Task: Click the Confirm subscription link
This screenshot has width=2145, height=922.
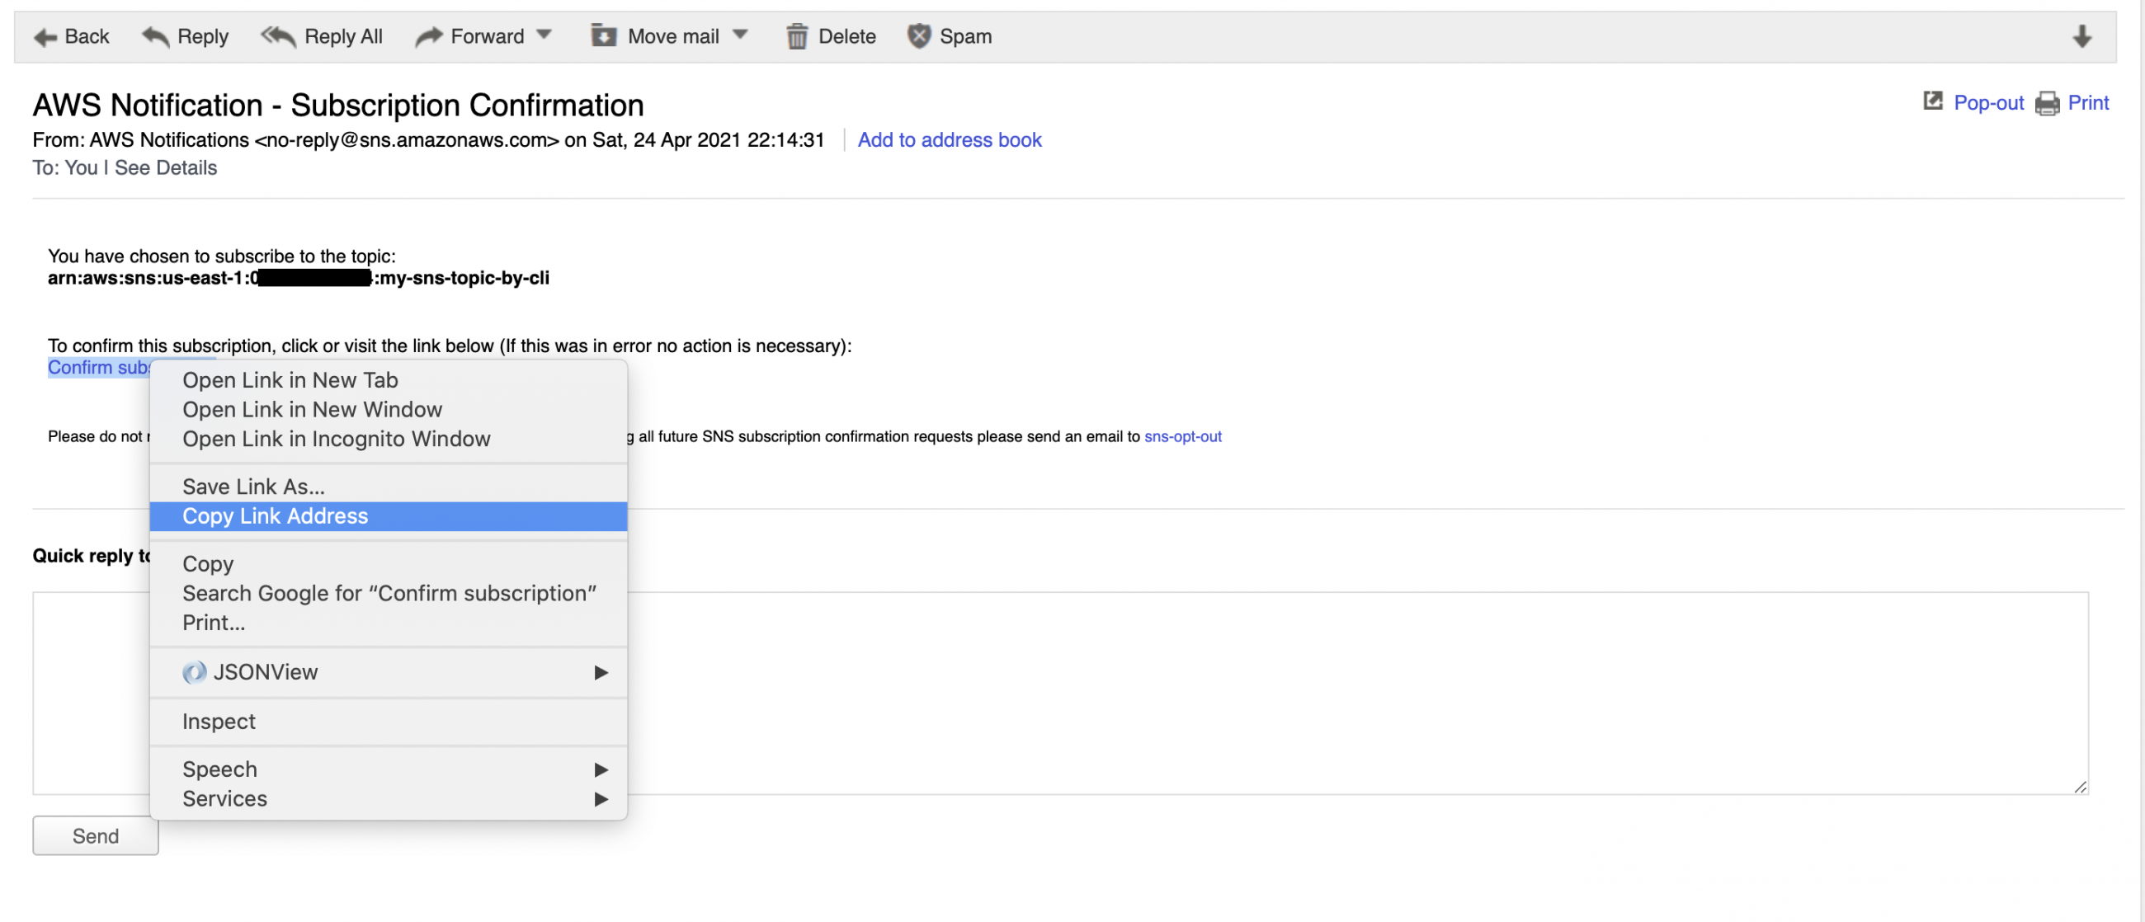Action: coord(98,367)
